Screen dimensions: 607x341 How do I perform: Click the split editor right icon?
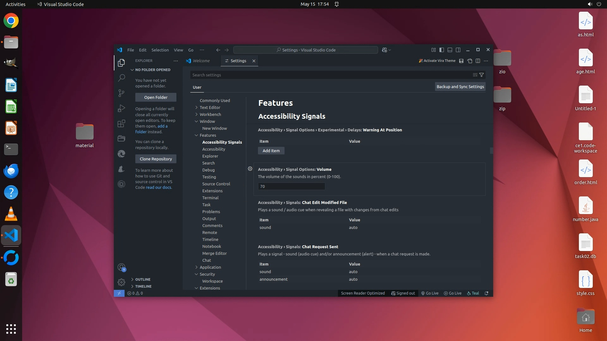coord(478,61)
